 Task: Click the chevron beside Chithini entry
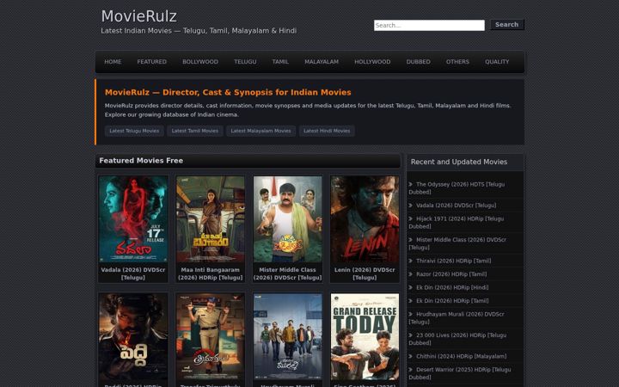tap(411, 356)
